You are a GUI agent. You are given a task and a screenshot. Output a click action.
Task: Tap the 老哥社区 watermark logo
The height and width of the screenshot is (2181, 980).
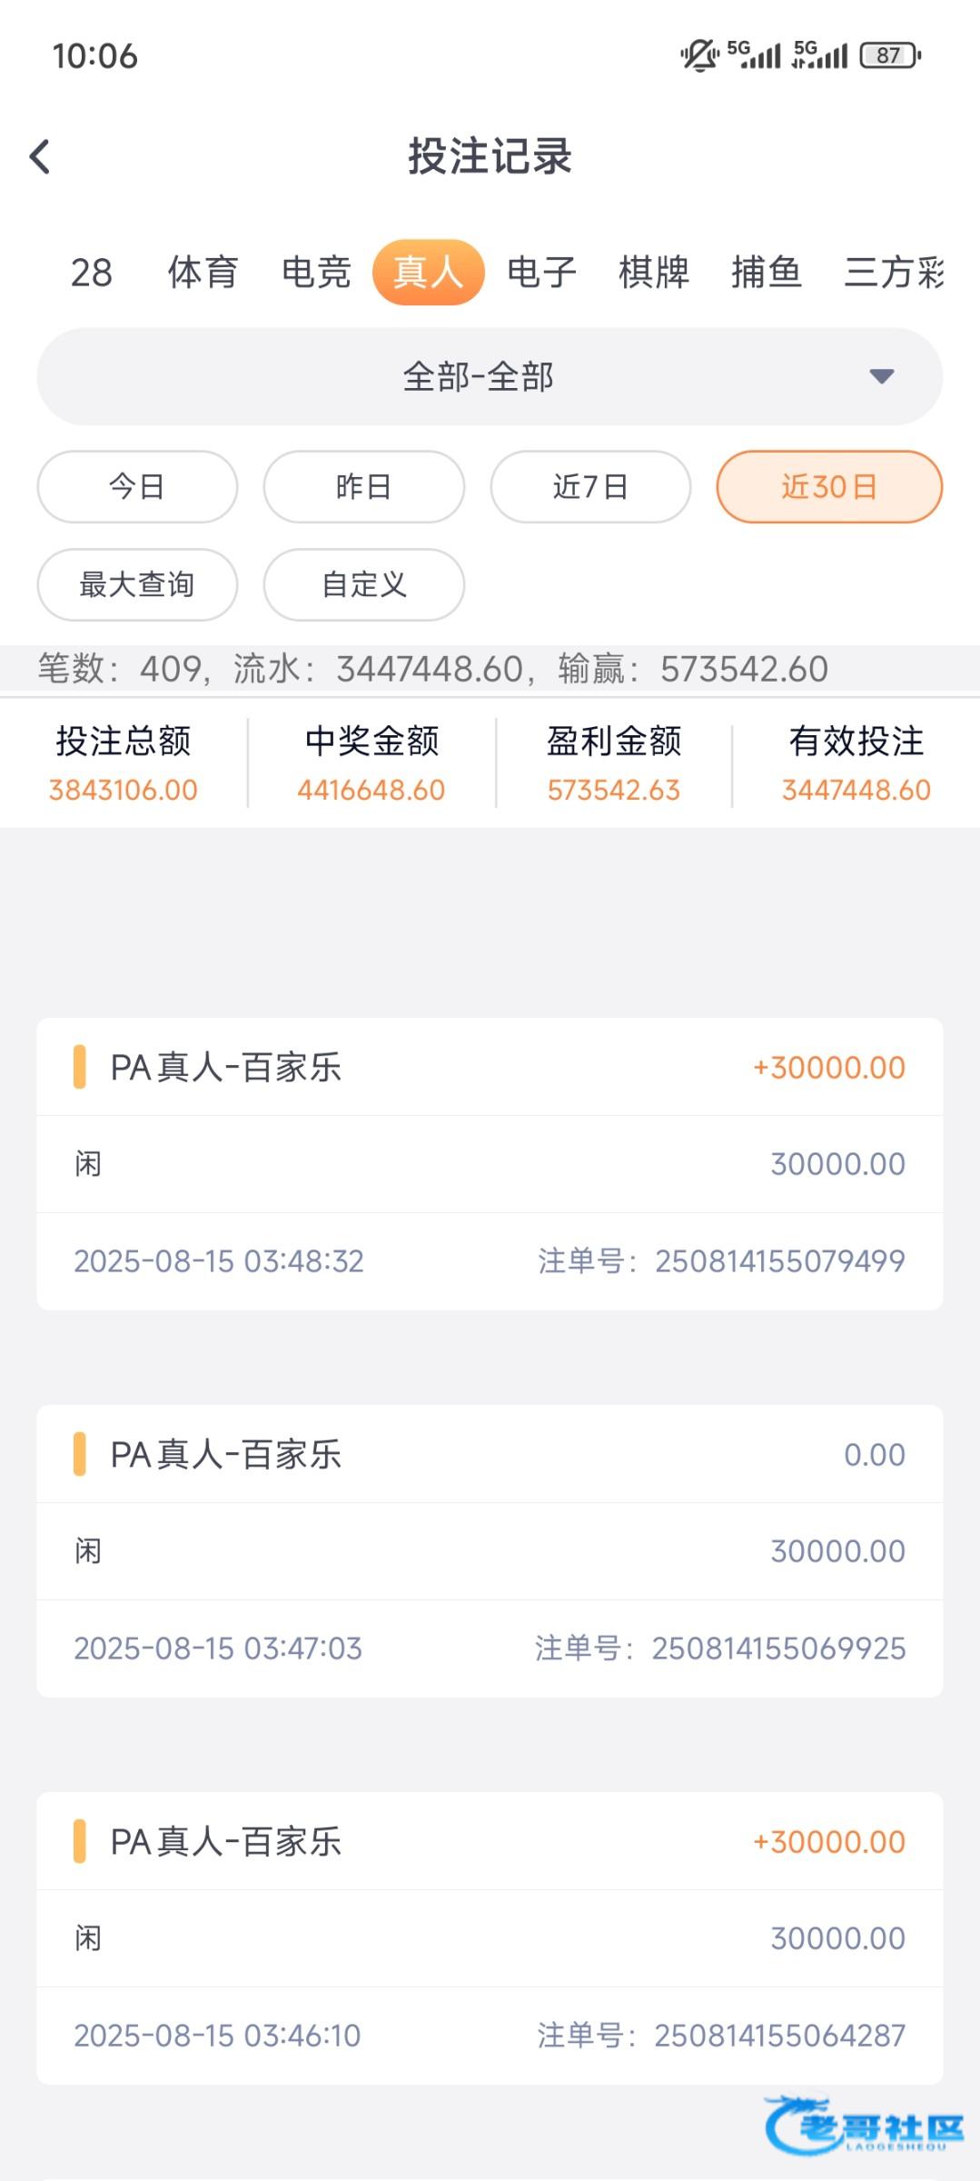pyautogui.click(x=864, y=2127)
